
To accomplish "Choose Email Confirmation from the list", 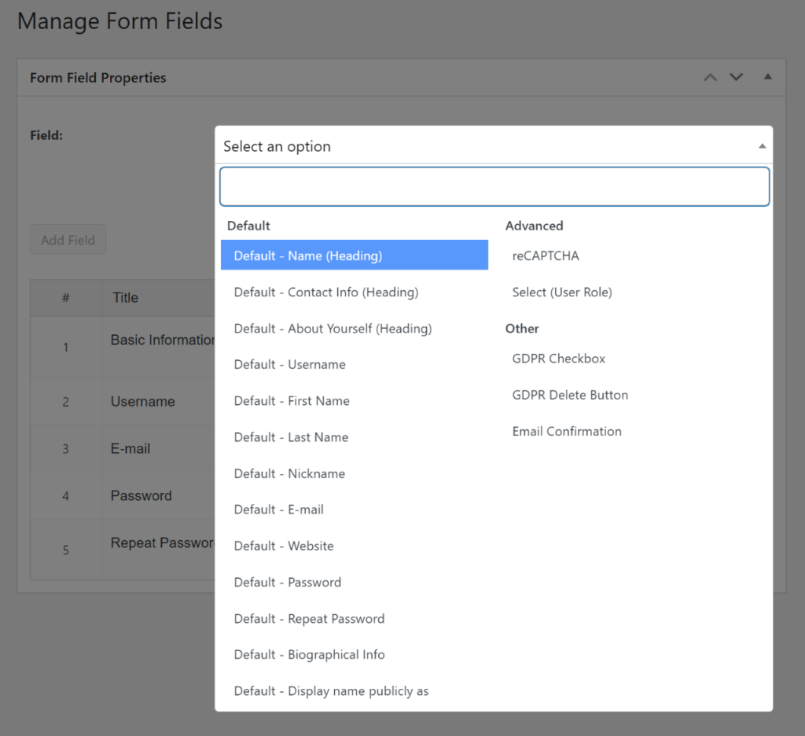I will (567, 431).
